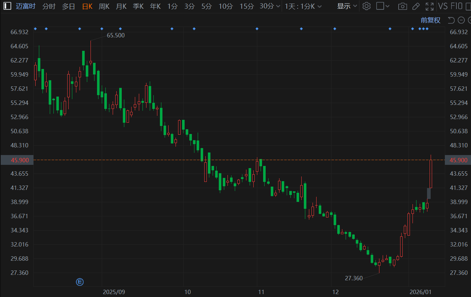Toggle 前复权 price adjustment mode
This screenshot has width=471, height=297.
(x=430, y=20)
